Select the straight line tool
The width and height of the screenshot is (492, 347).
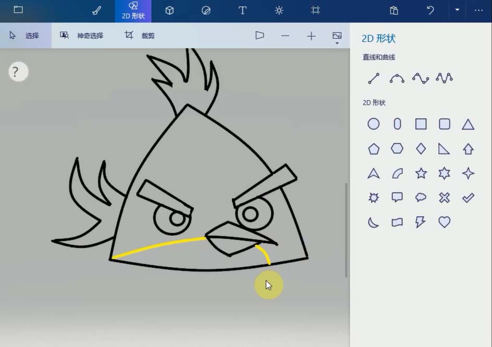click(x=373, y=78)
